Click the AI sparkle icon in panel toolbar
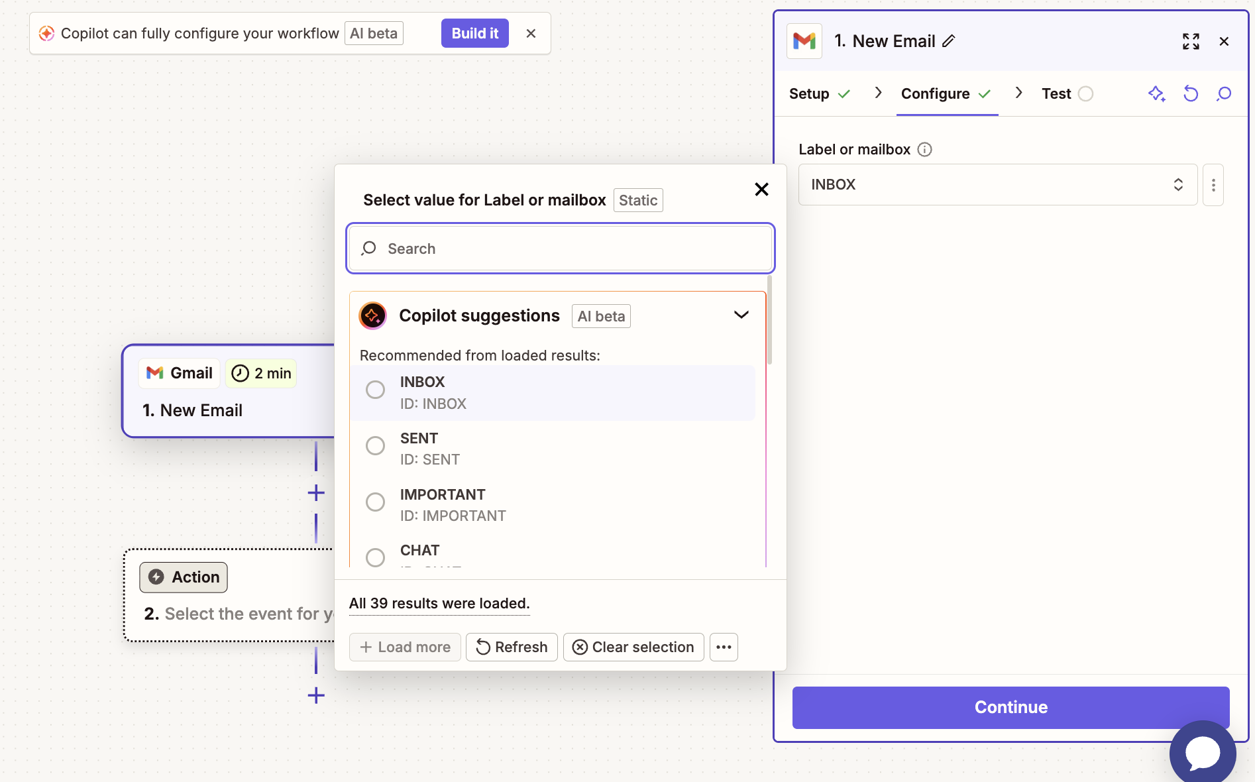Screen dimensions: 1255x782 (x=1156, y=93)
